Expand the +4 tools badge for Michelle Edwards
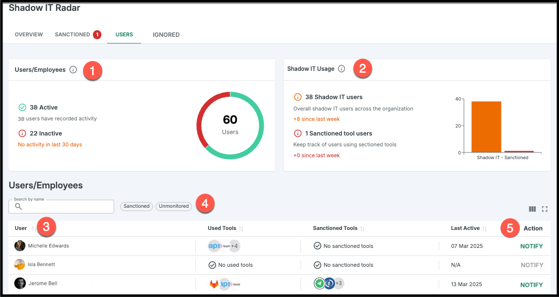This screenshot has width=559, height=297. click(234, 246)
